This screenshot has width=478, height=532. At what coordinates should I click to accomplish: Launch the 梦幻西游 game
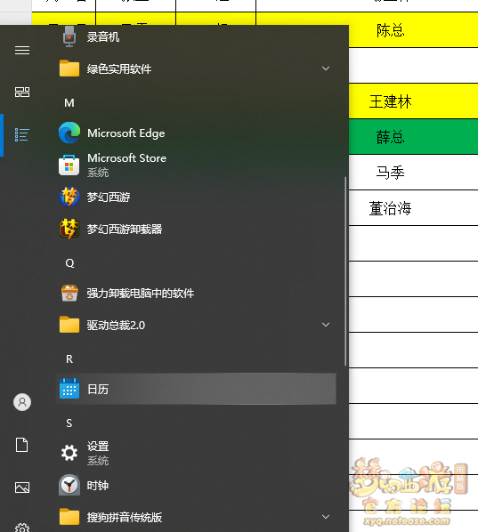pyautogui.click(x=196, y=197)
